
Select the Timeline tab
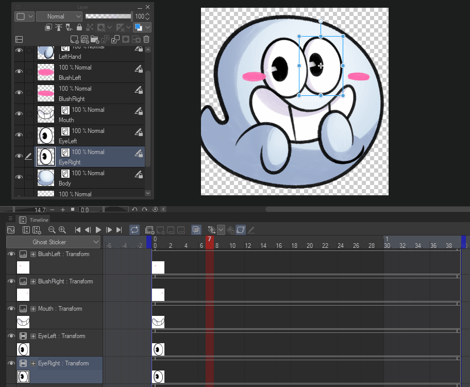pos(34,220)
